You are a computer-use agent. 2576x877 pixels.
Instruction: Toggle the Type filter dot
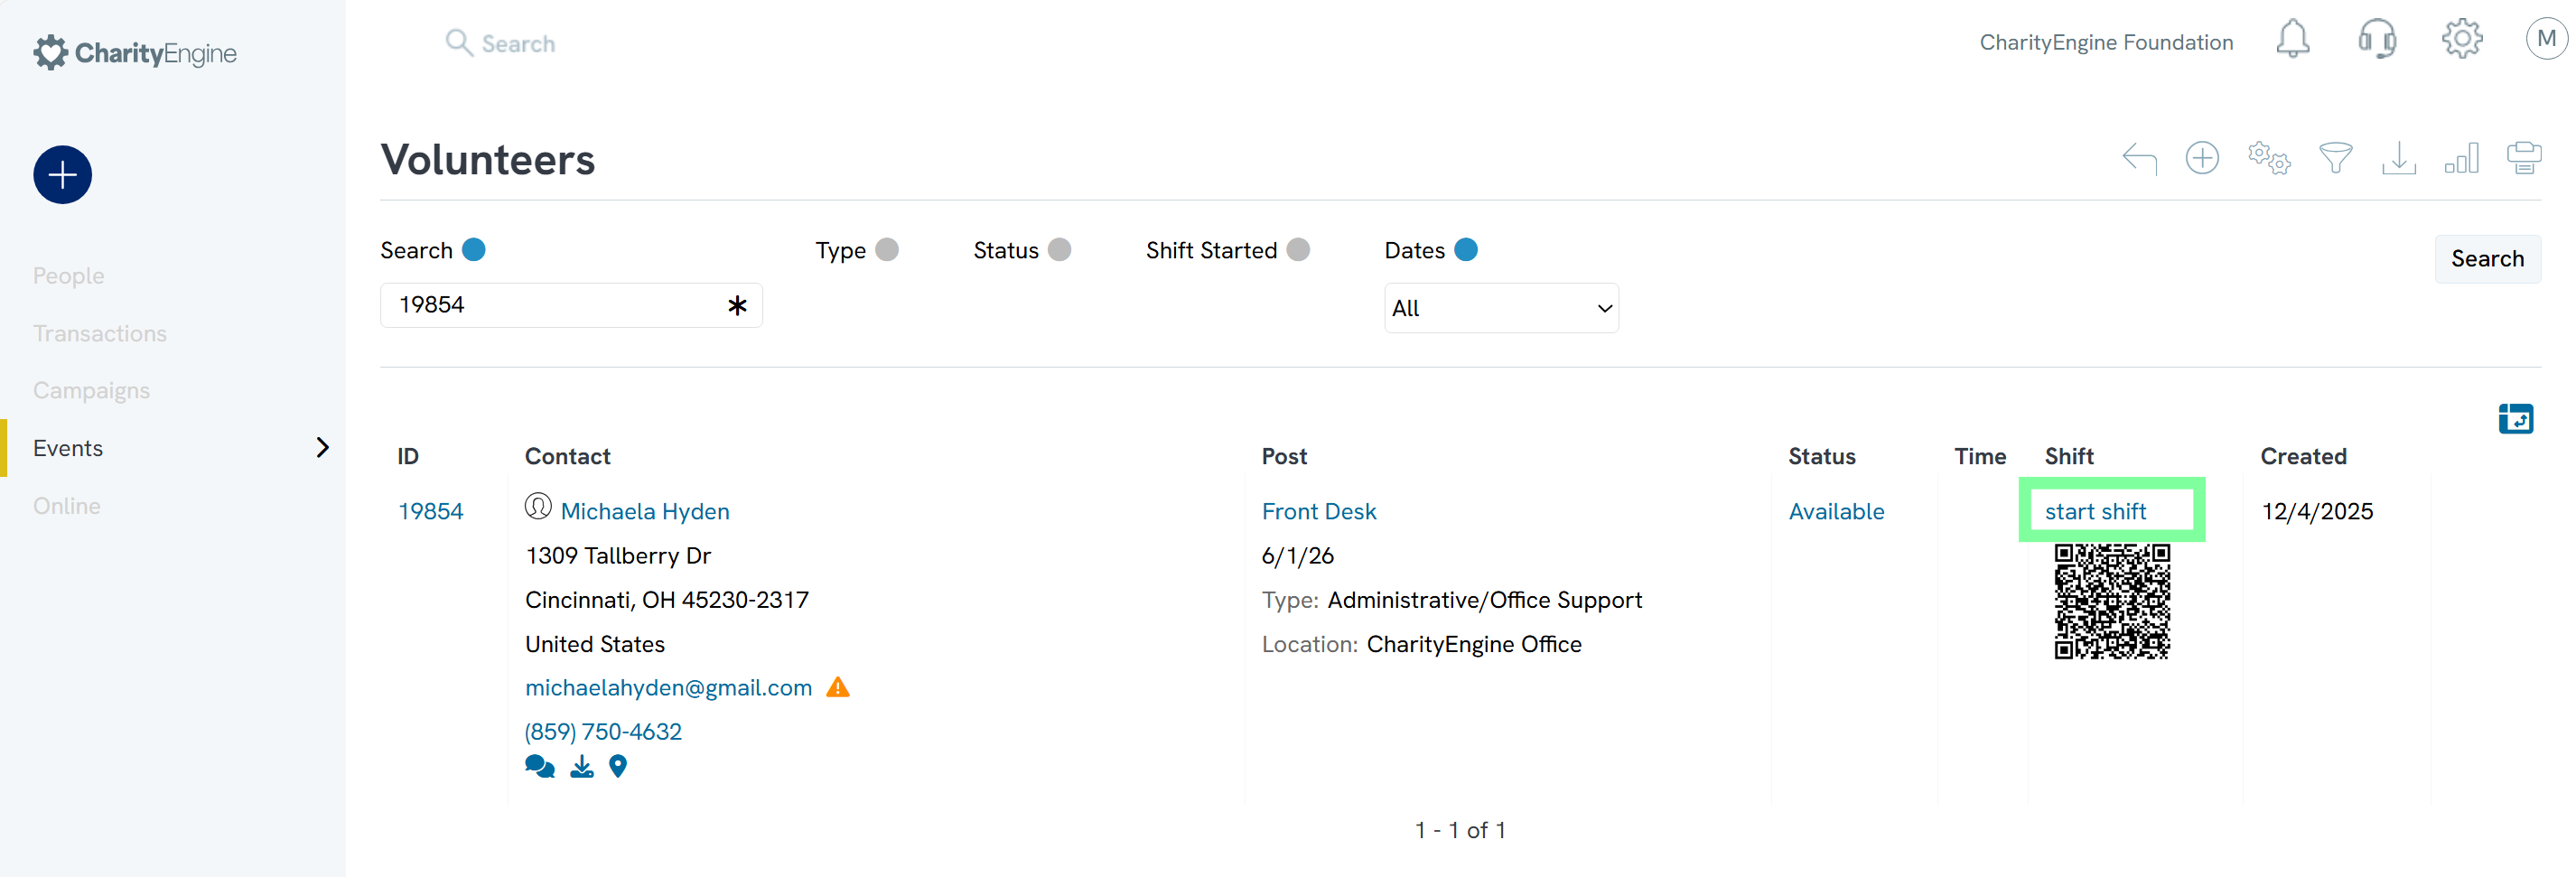[887, 250]
